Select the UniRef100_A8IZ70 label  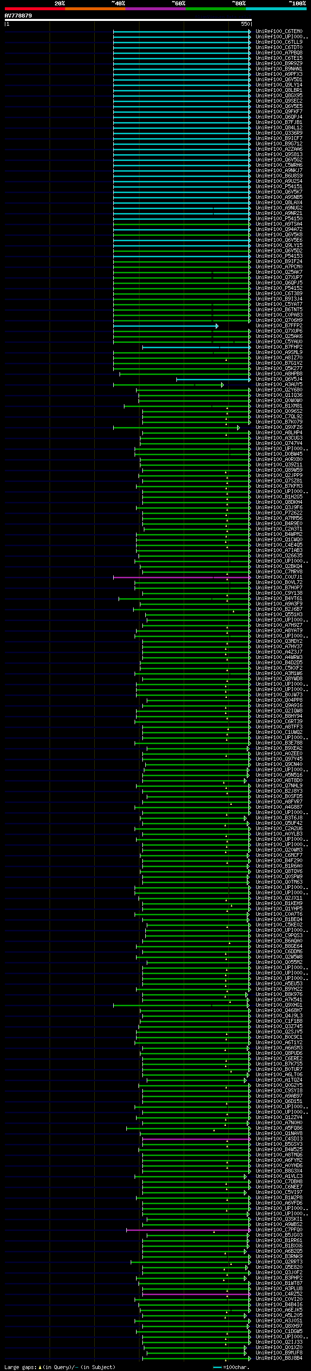pyautogui.click(x=279, y=357)
